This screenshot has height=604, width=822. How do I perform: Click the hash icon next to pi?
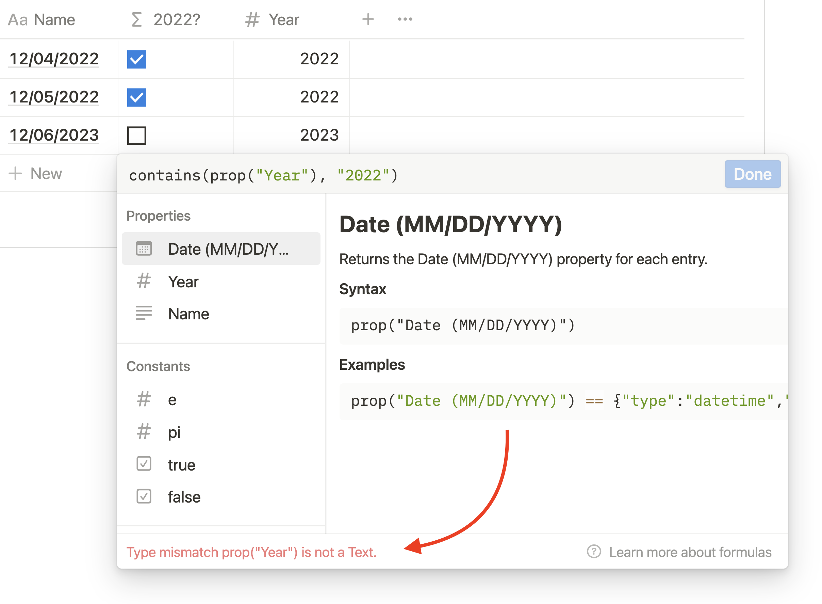[144, 432]
